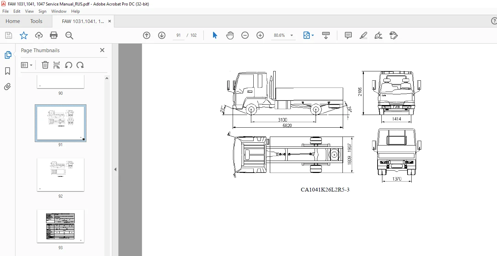Image resolution: width=497 pixels, height=256 pixels.
Task: Select page 91 thumbnail
Action: click(x=61, y=123)
